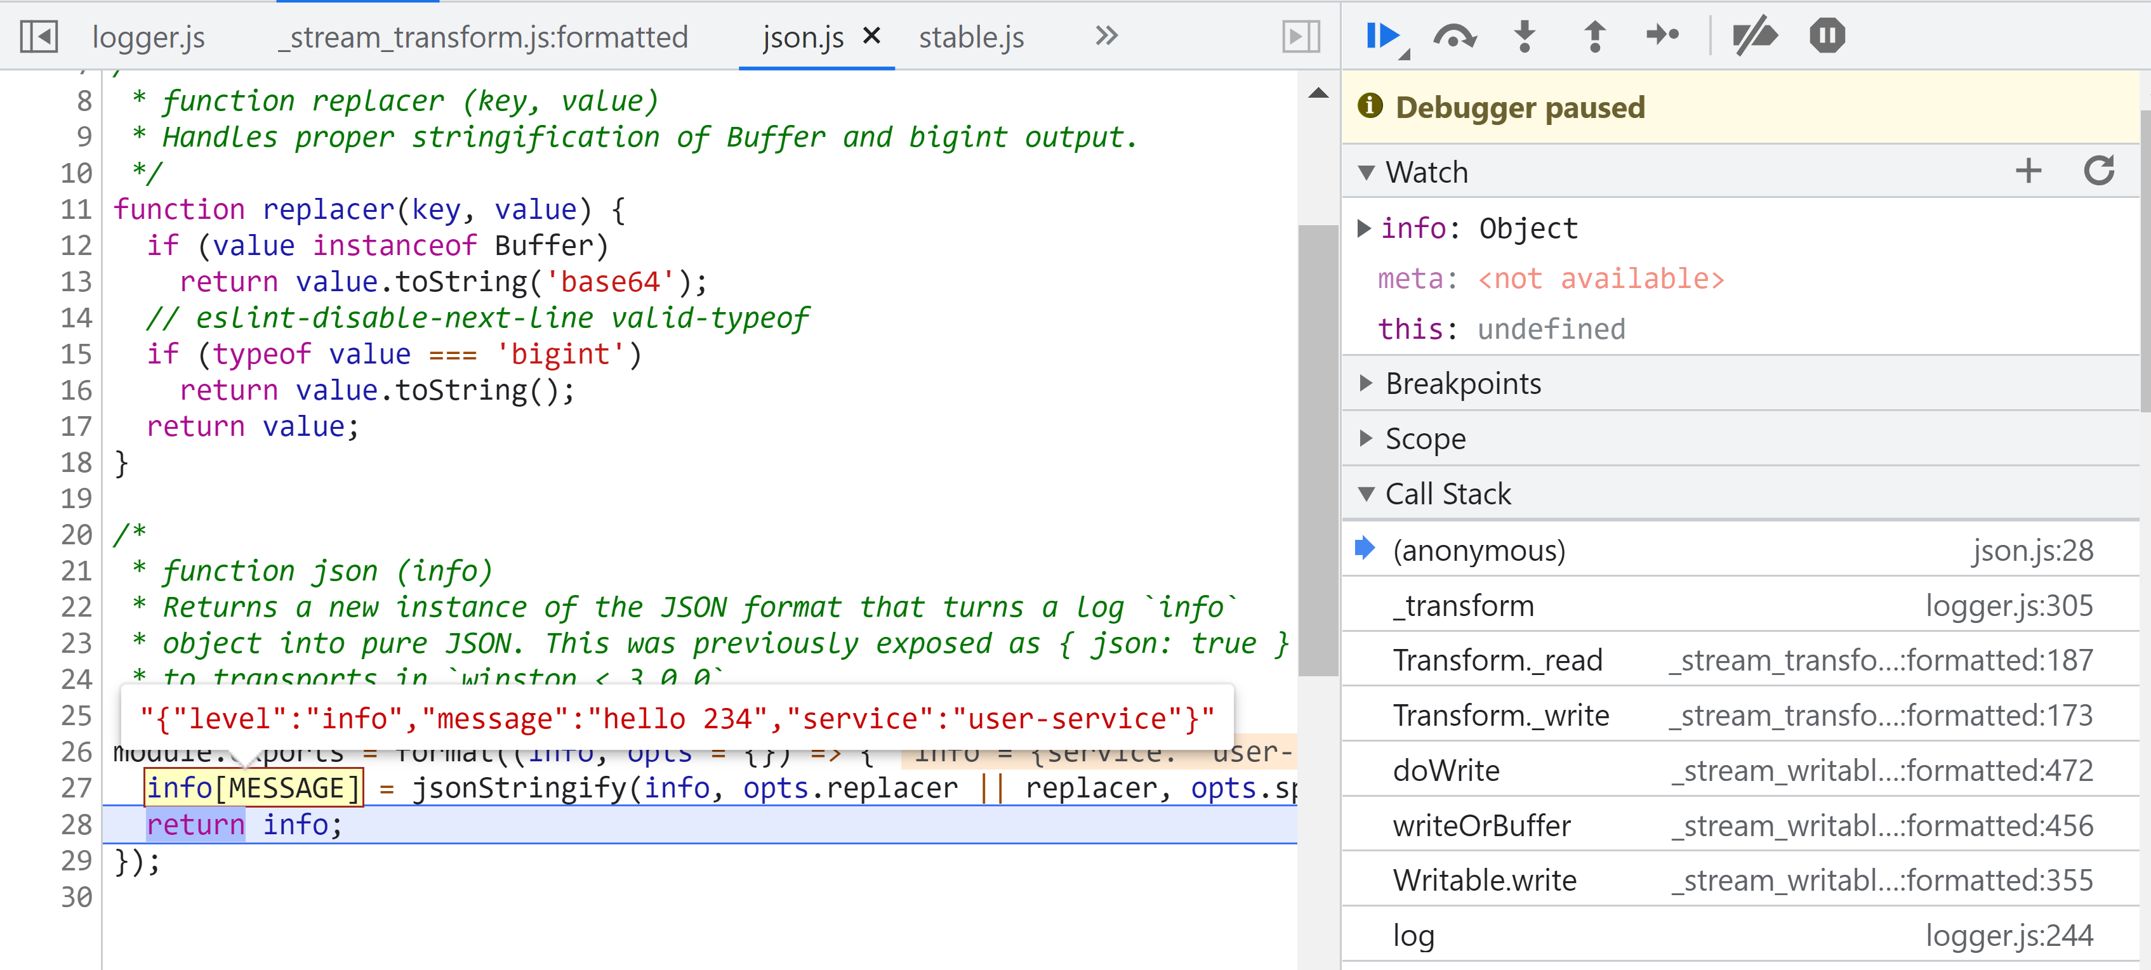Step into next function call
2151x970 pixels.
tap(1524, 36)
